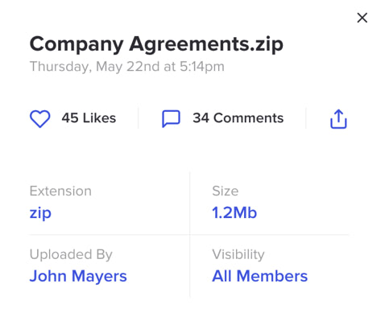This screenshot has height=317, width=385.
Task: Close the file details panel
Action: tap(362, 18)
